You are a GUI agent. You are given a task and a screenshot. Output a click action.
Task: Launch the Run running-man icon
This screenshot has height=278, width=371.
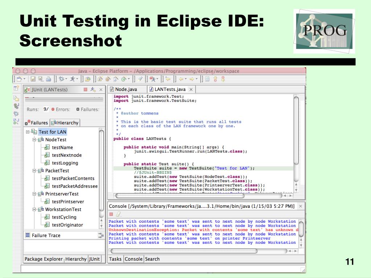(x=72, y=79)
